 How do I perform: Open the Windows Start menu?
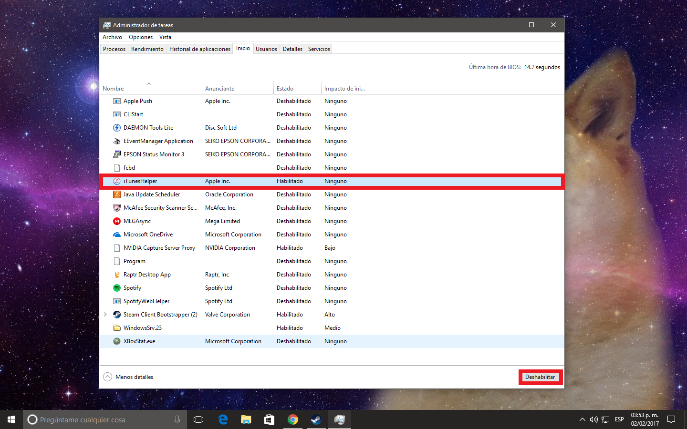11,419
